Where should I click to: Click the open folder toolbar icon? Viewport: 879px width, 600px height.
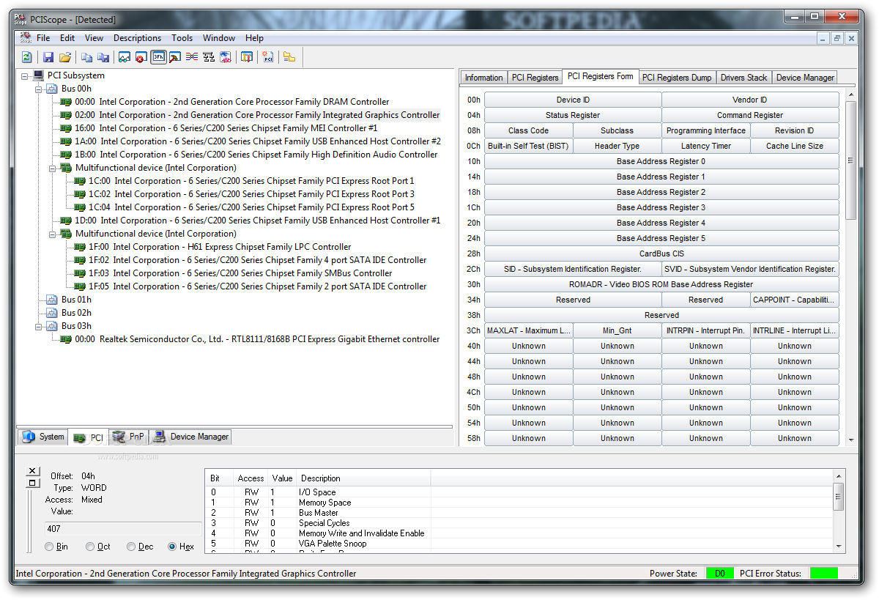coord(65,57)
